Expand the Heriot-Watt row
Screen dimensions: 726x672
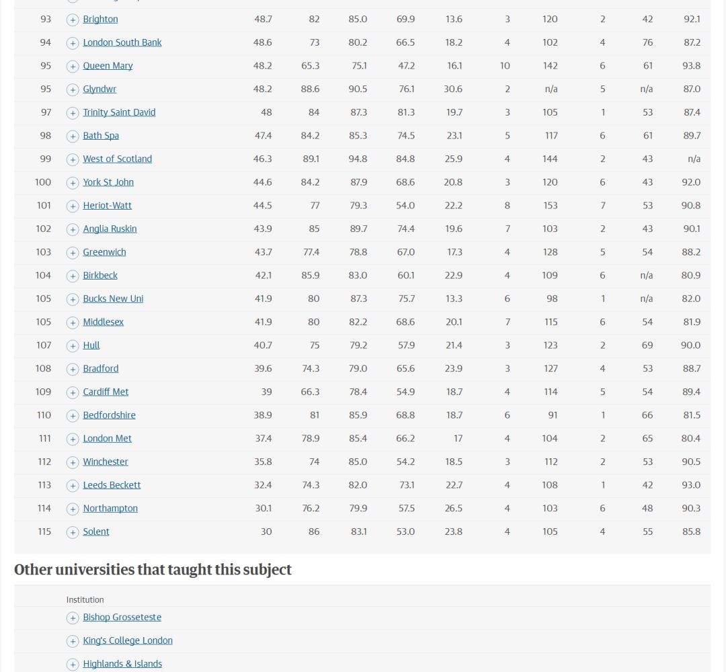[x=72, y=206]
